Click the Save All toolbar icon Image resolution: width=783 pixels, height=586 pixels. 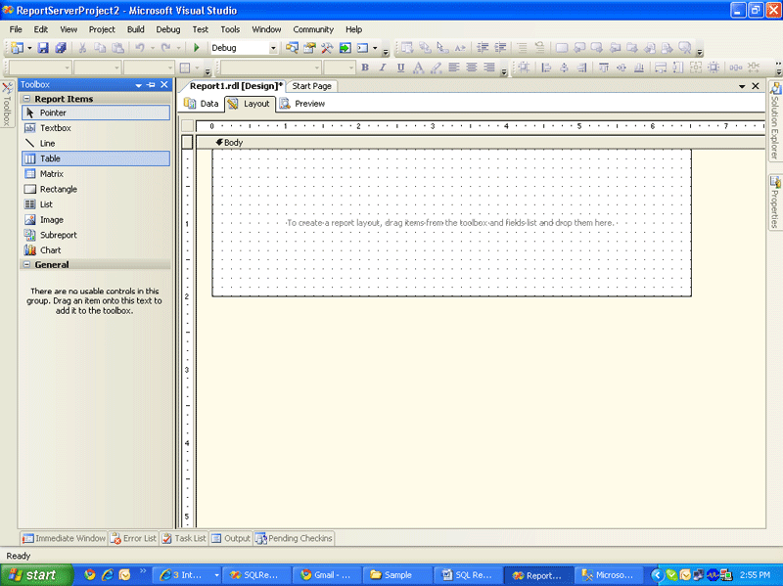click(61, 48)
